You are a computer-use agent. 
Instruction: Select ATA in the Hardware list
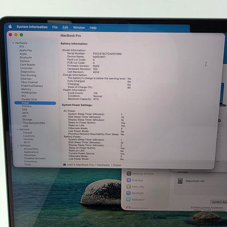click(x=22, y=46)
